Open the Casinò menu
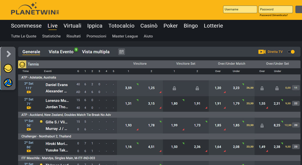Image resolution: width=302 pixels, height=165 pixels. click(x=149, y=26)
